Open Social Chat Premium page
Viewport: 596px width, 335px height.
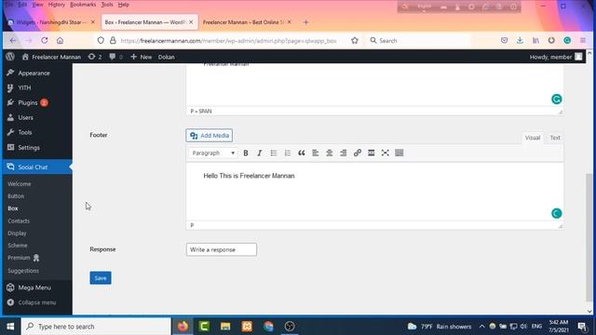(23, 258)
